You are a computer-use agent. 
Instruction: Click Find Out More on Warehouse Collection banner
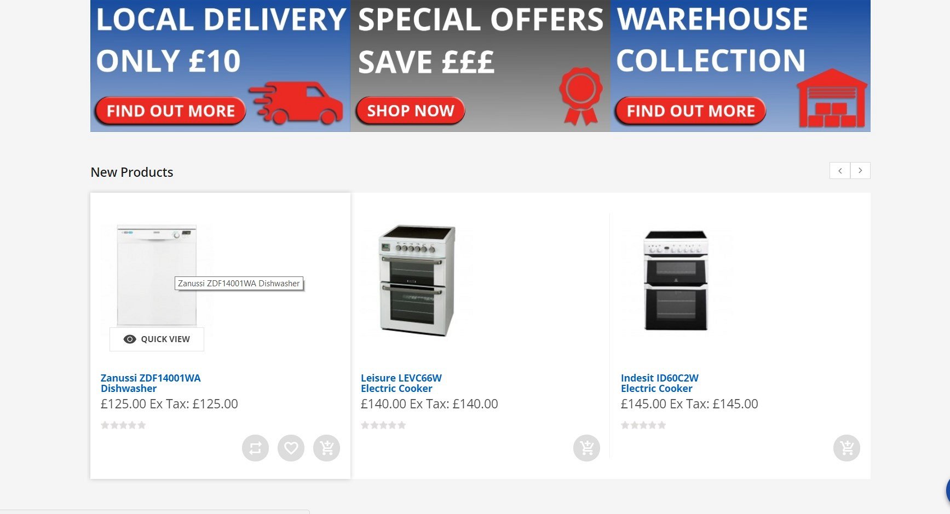tap(690, 111)
